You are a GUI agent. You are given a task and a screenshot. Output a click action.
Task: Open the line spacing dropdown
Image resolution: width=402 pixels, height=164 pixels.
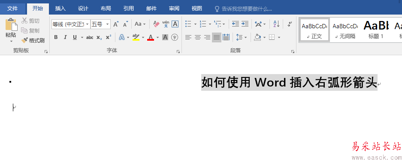(x=241, y=38)
